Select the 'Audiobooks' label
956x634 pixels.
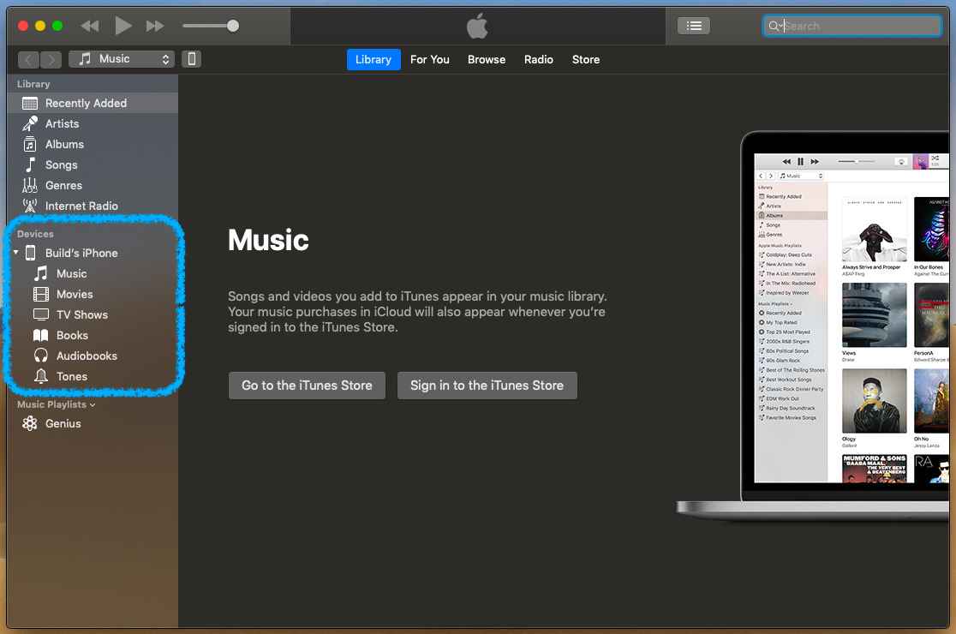pos(87,356)
